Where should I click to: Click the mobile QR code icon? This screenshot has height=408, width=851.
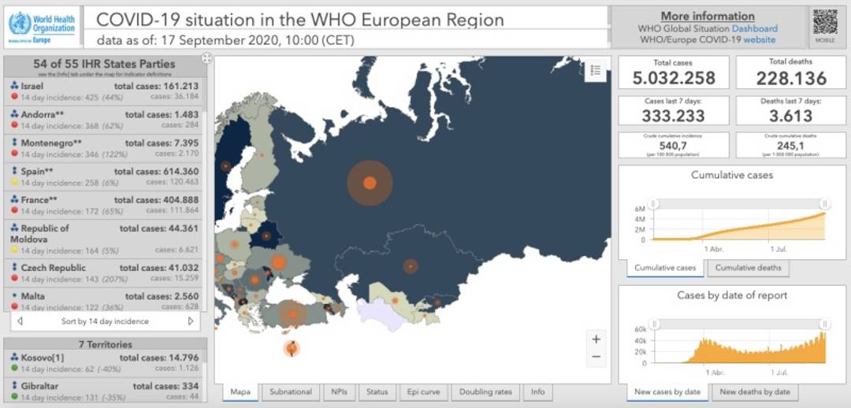(824, 26)
